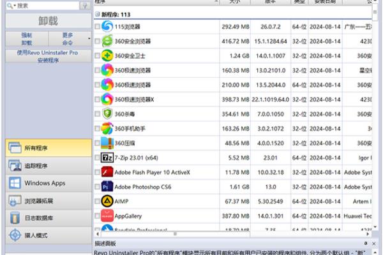Screen dimensions: 383x255
Task: Click the 292.49 MB size cell
Action: pyautogui.click(x=236, y=27)
